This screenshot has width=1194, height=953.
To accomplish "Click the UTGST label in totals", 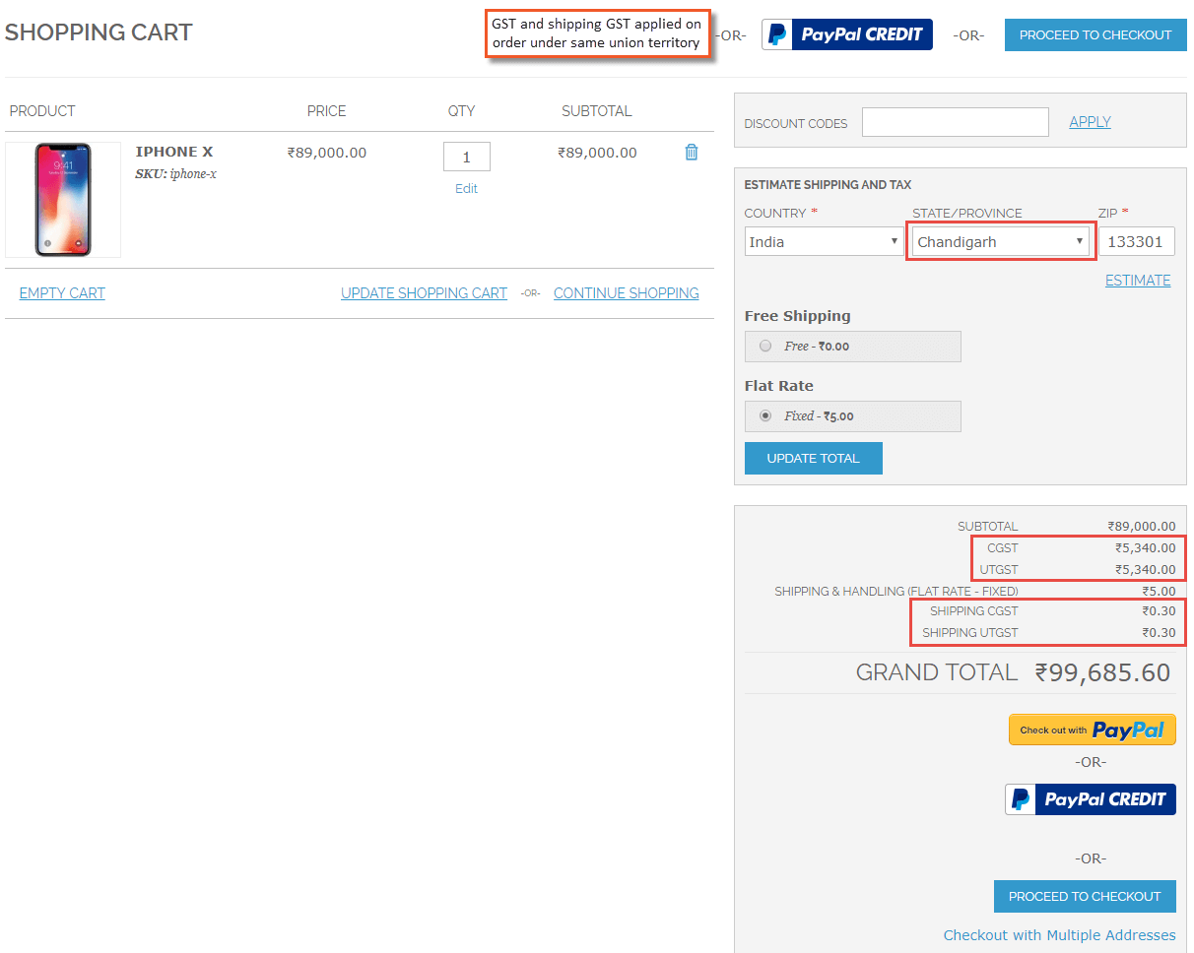I will 999,570.
